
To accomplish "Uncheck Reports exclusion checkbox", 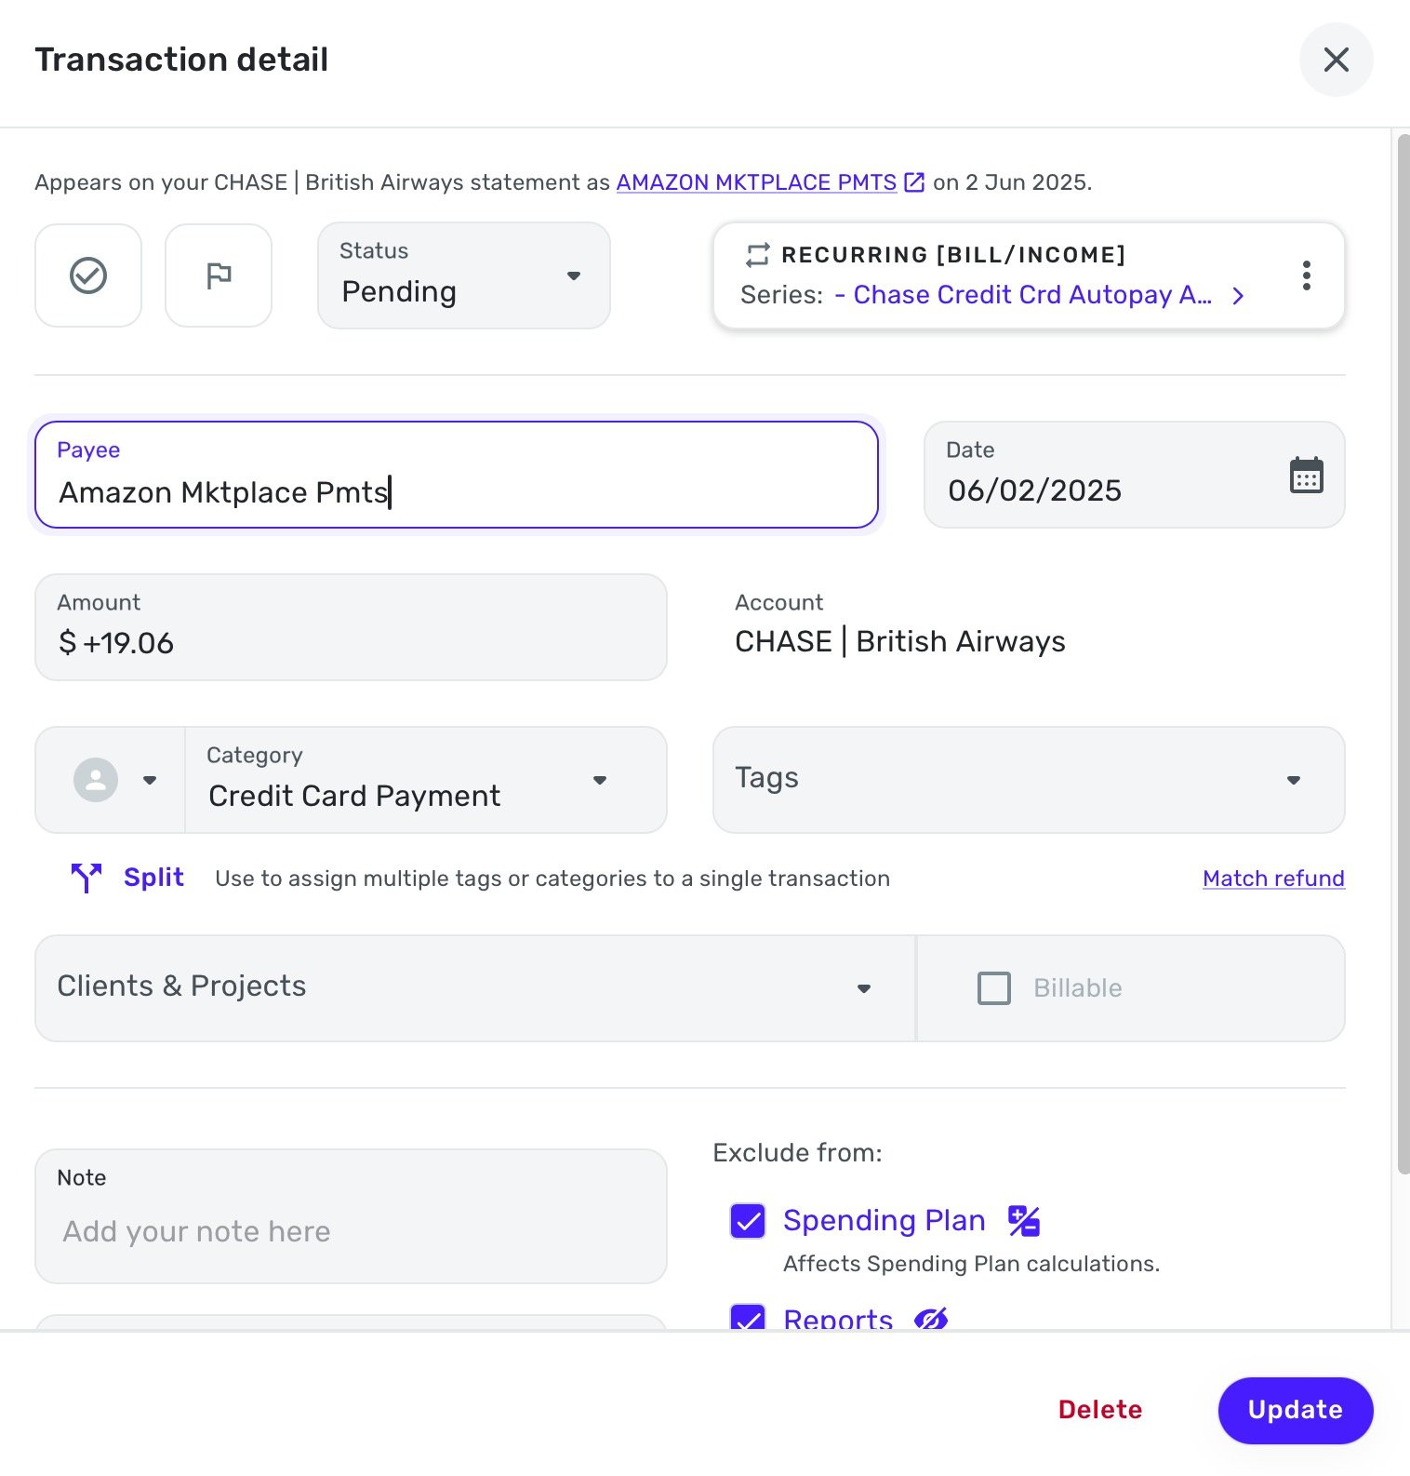I will (748, 1318).
